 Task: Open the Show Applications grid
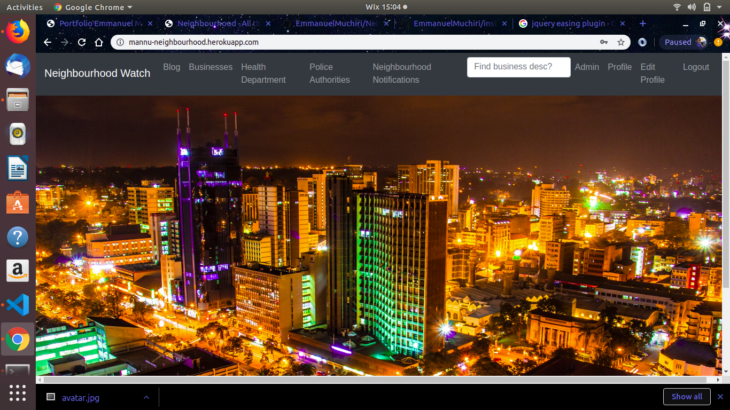(17, 393)
